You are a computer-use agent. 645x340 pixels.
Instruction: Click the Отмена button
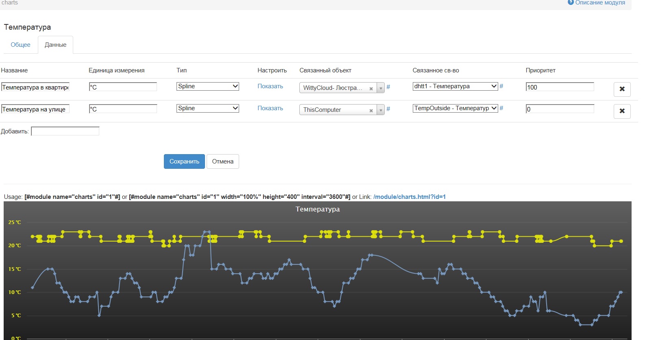coord(222,161)
